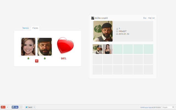Select the Faces tab
This screenshot has height=110, width=176.
[35, 28]
